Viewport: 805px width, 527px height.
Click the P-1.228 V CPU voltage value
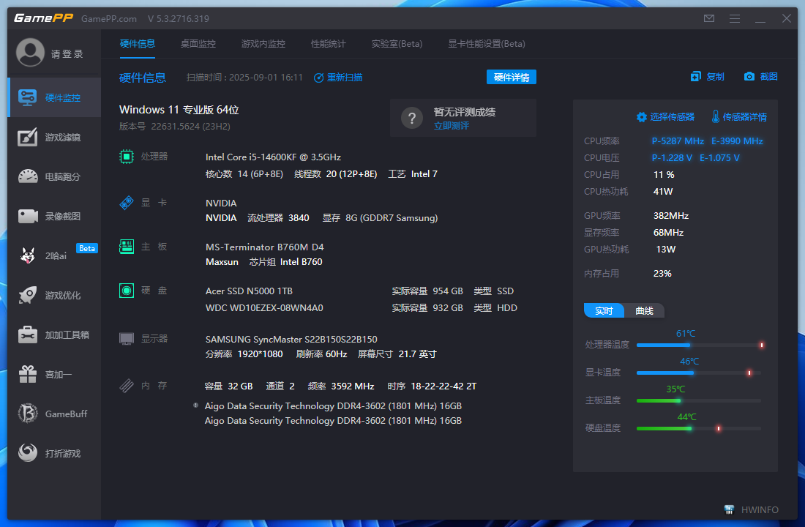coord(672,157)
